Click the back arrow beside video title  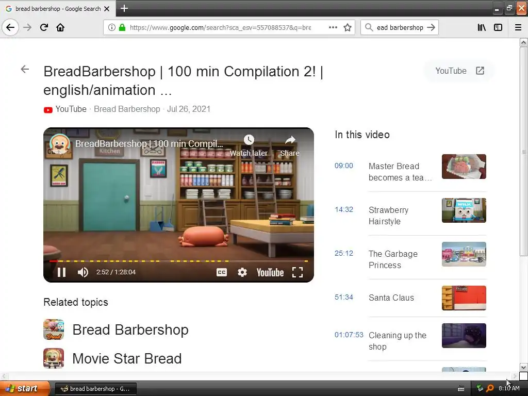[25, 70]
